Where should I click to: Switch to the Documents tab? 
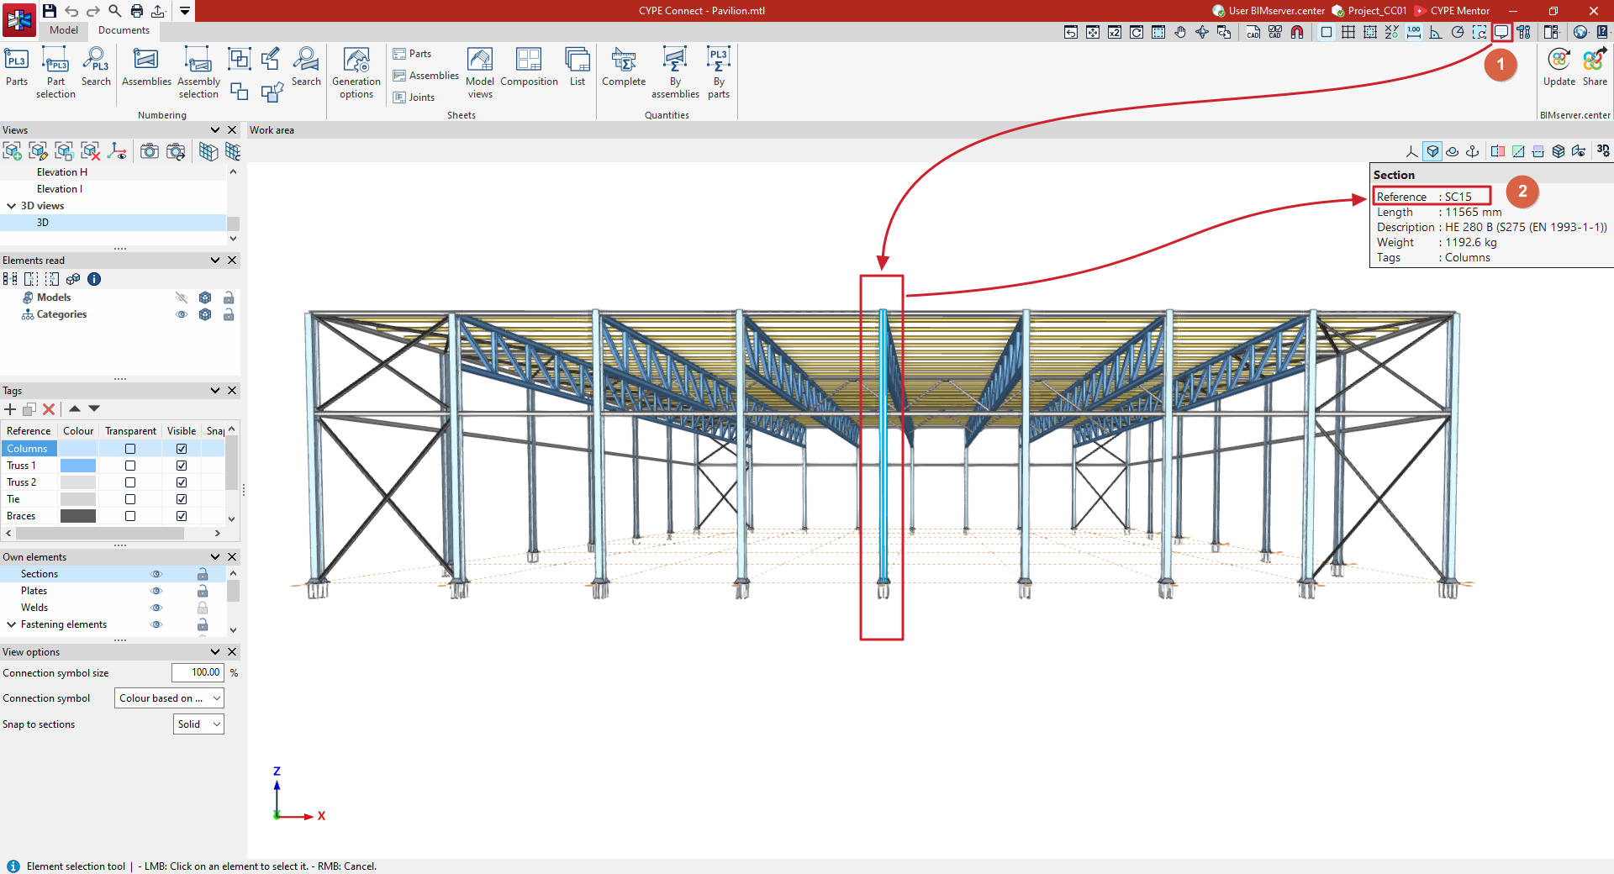[x=124, y=30]
